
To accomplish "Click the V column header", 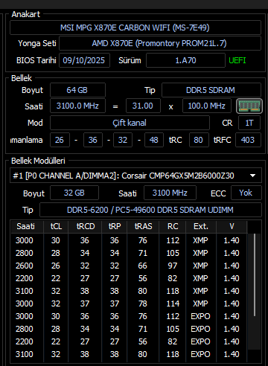I will coord(232,226).
